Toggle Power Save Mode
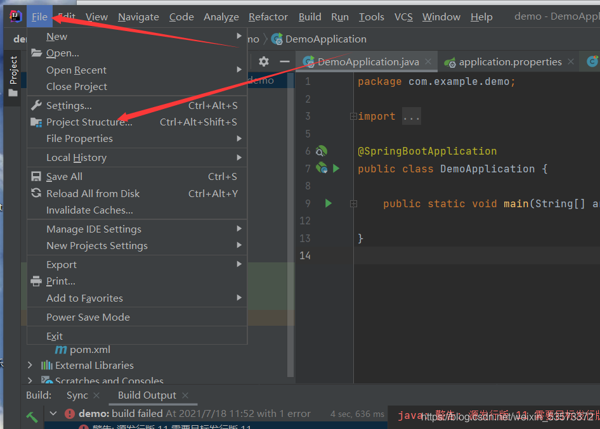 pos(137,317)
